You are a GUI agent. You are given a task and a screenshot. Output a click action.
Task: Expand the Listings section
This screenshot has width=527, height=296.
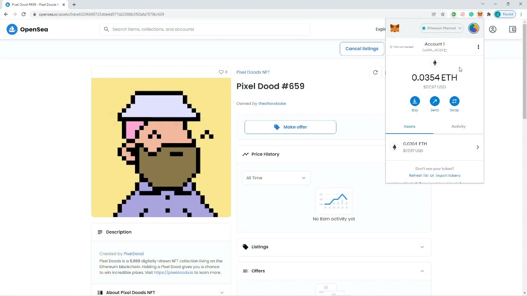pos(334,247)
